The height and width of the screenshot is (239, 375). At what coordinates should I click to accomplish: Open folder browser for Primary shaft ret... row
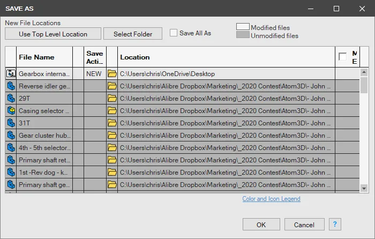pyautogui.click(x=112, y=160)
